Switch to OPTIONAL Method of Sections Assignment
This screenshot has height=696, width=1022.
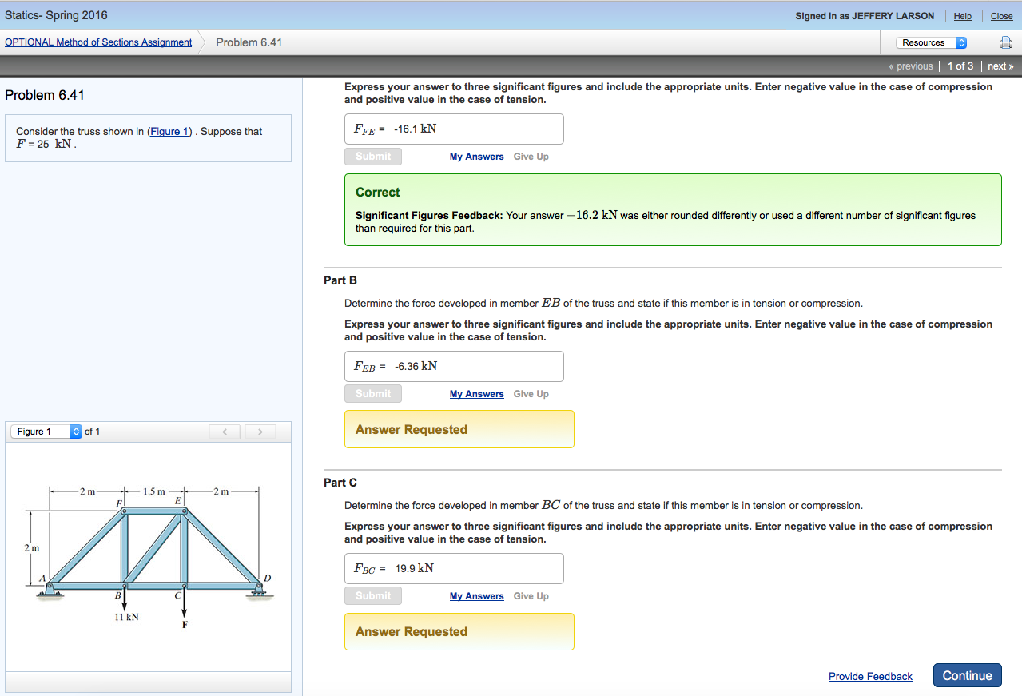pyautogui.click(x=97, y=42)
